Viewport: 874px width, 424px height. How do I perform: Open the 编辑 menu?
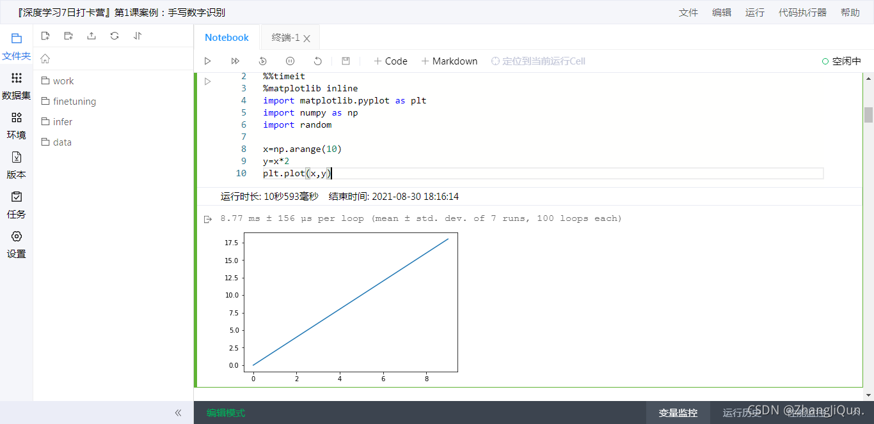pyautogui.click(x=722, y=12)
